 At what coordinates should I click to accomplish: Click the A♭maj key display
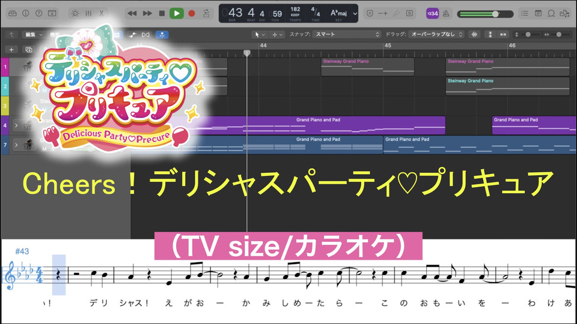click(338, 13)
